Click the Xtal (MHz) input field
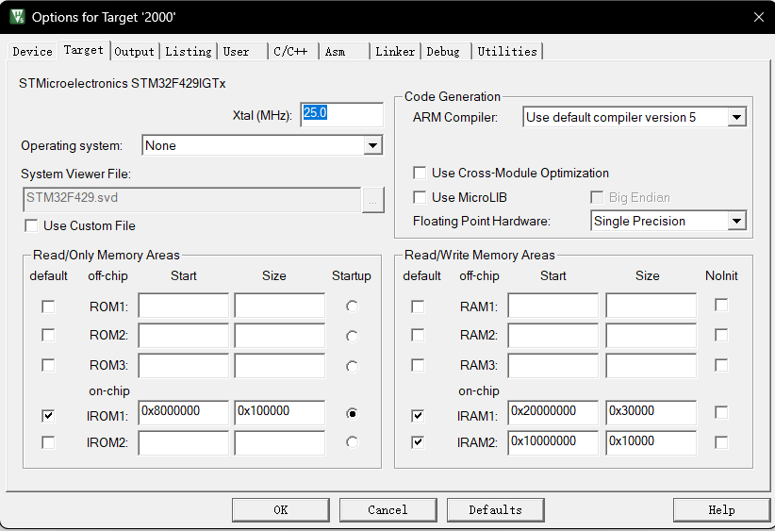Viewport: 775px width, 531px height. [x=341, y=115]
